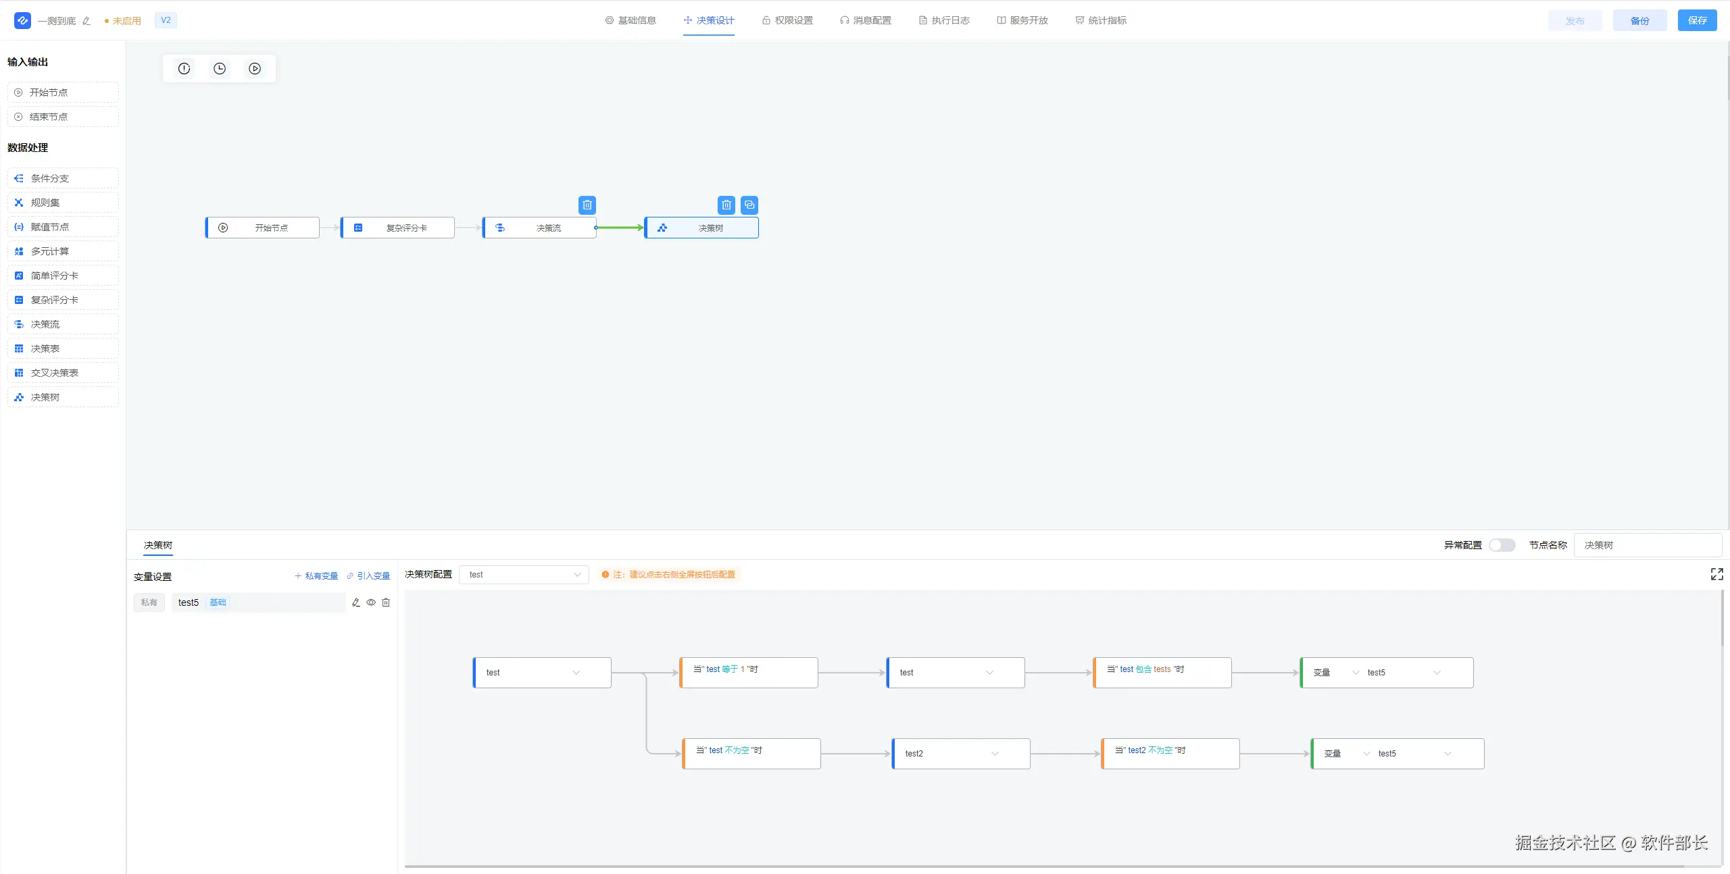Edit the test5 variable with pencil icon
Screen dimensions: 1730x874
(356, 602)
